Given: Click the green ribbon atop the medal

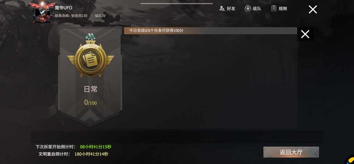Looking at the screenshot, I should (91, 37).
